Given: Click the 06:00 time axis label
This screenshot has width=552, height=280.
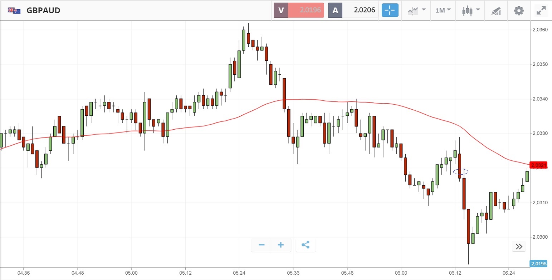Looking at the screenshot, I should (x=401, y=273).
